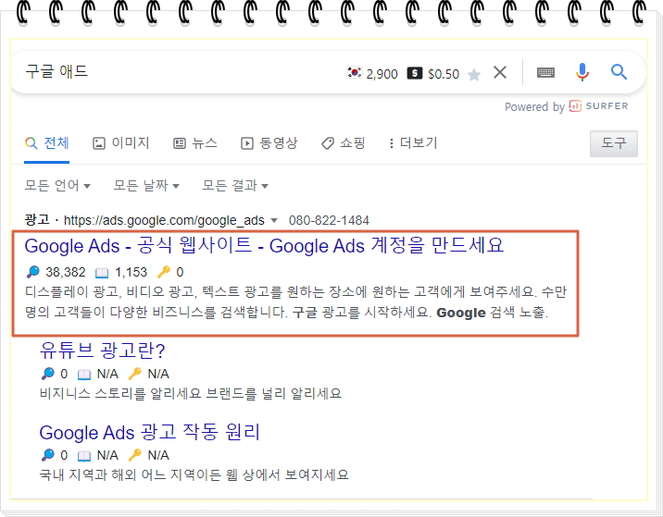Screen dimensions: 663x517
Task: Switch to the 이미지 tab
Action: pos(121,143)
